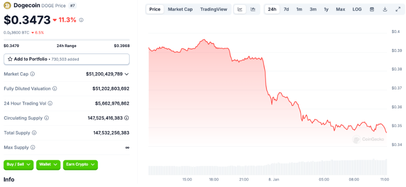Open the calendar date range picker
This screenshot has height=187, width=406.
pos(372,9)
